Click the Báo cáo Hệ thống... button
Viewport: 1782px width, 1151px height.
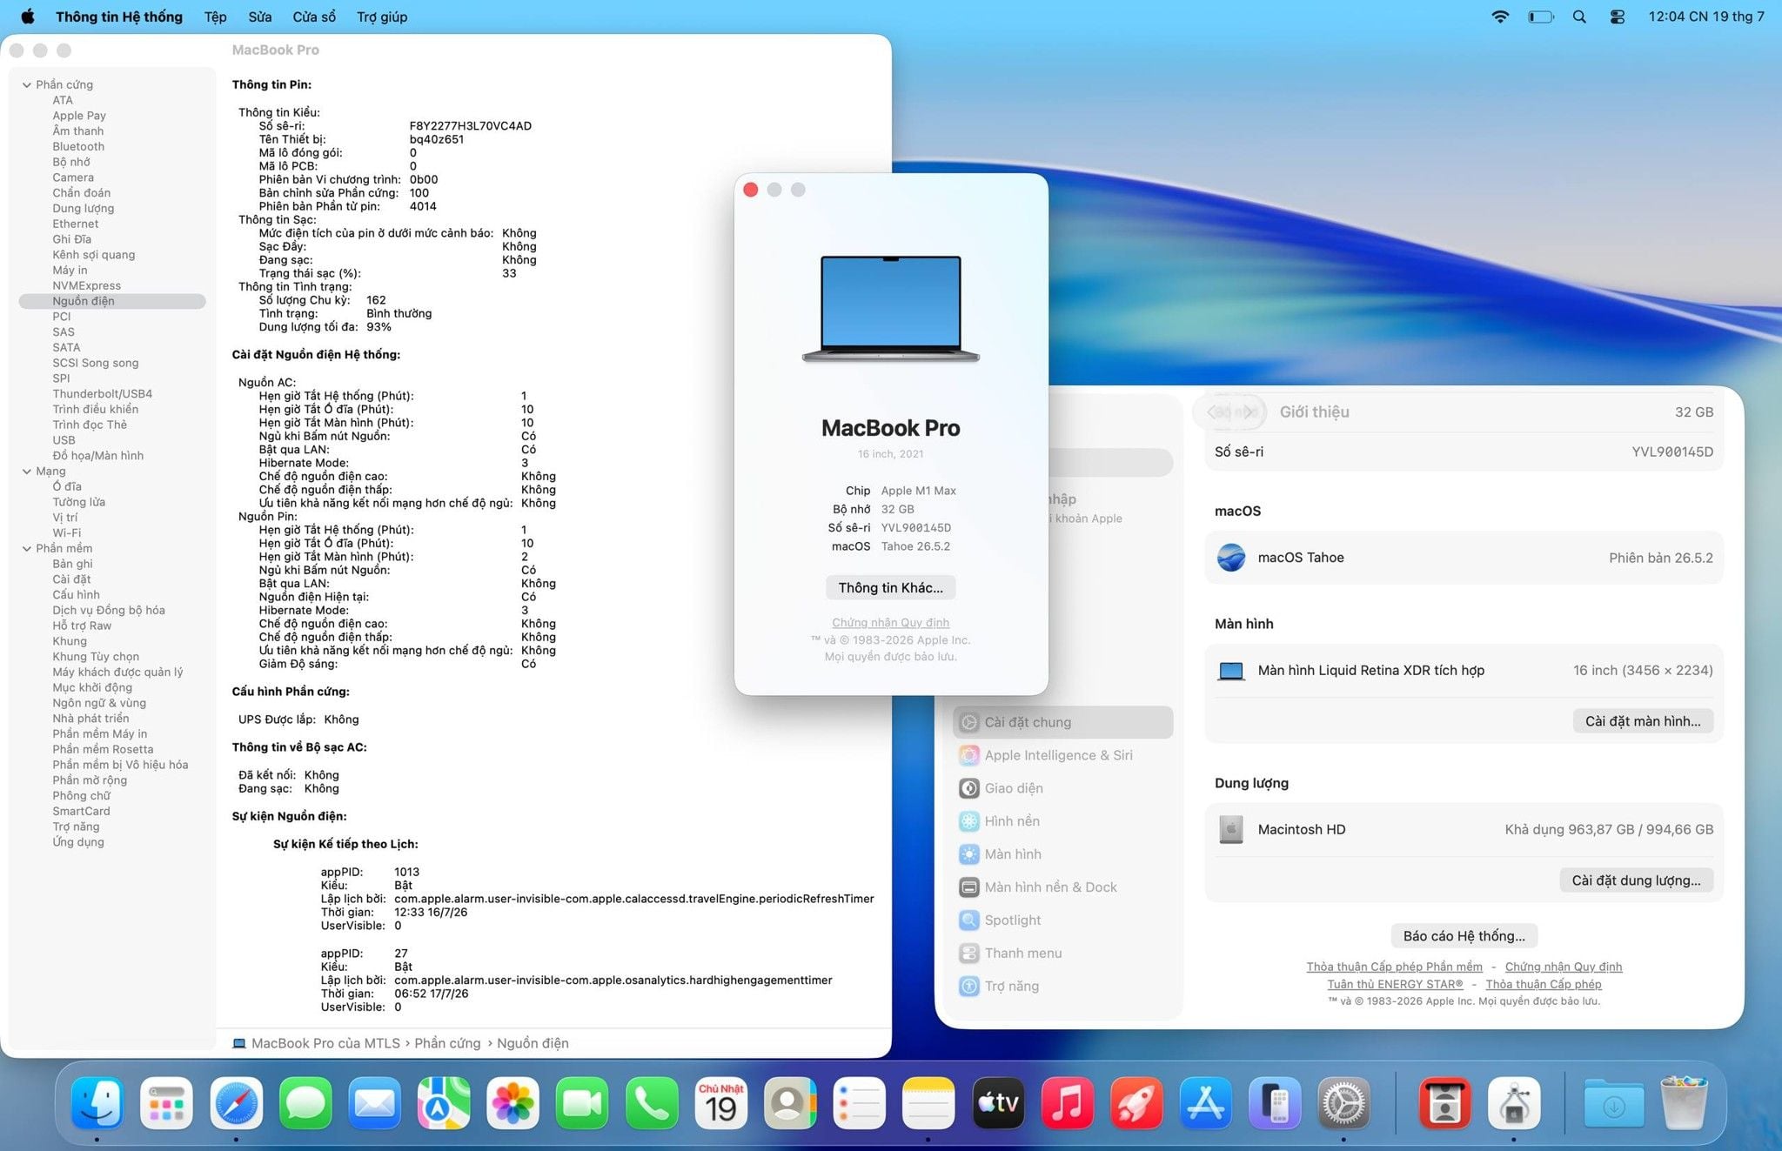1464,935
